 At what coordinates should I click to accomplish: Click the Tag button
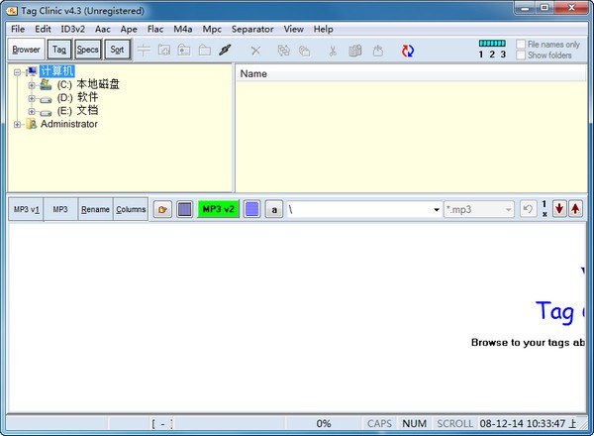pos(59,50)
